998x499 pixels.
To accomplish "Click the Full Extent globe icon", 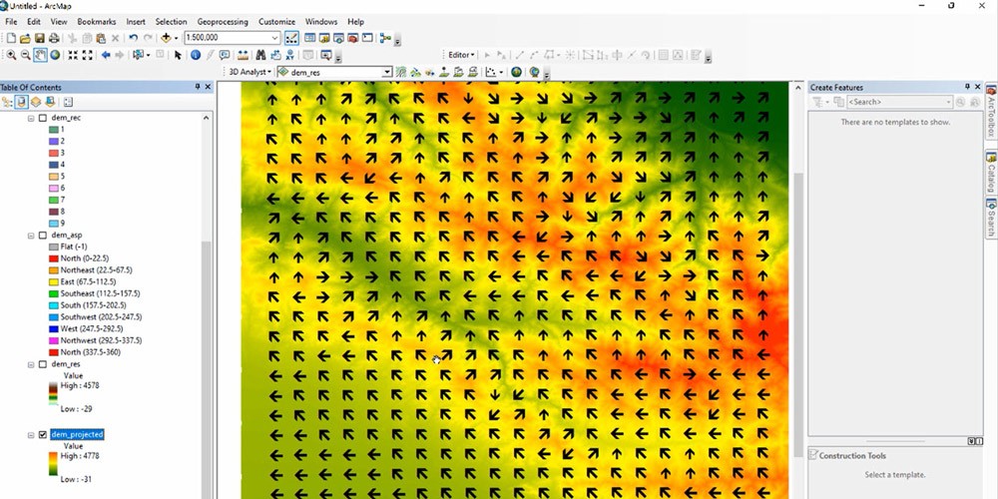I will [x=55, y=55].
